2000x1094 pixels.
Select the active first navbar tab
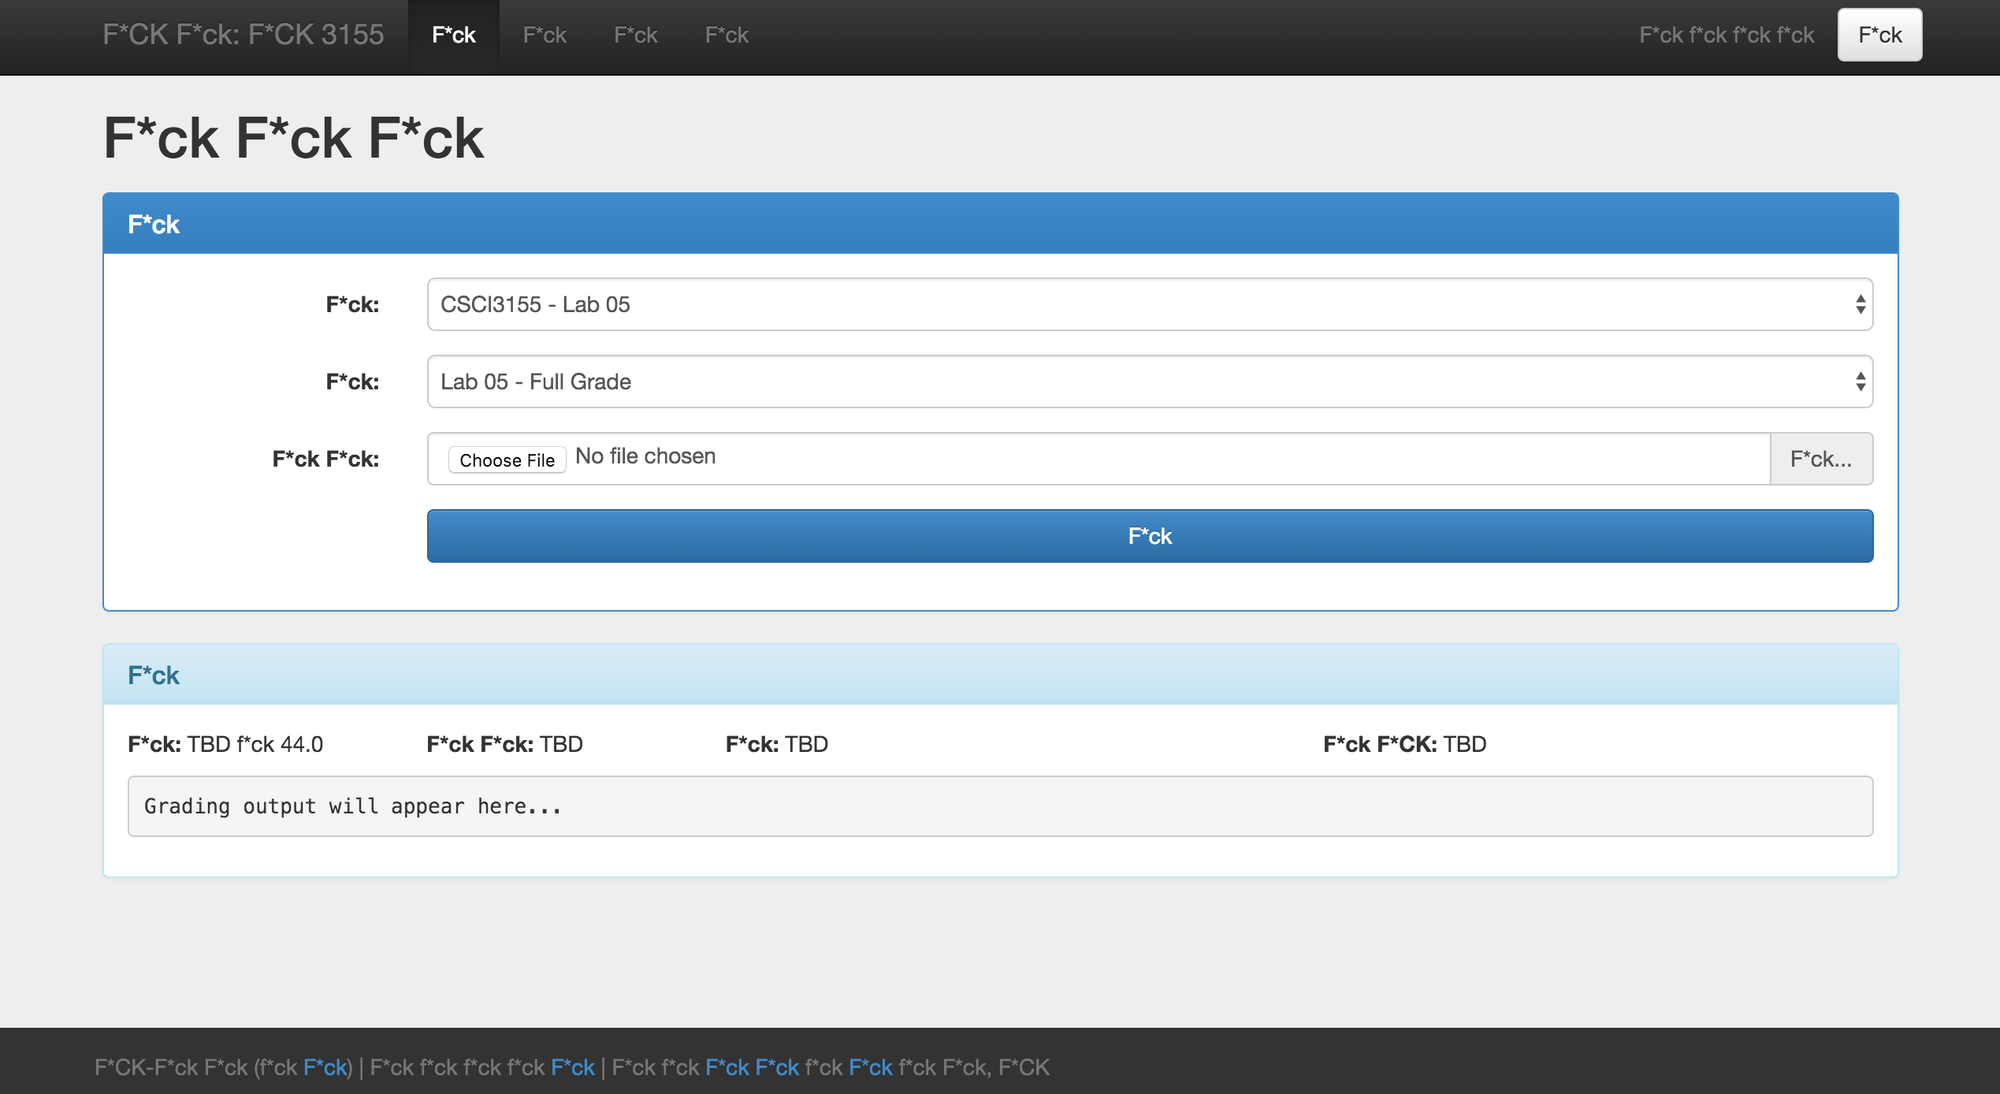[x=453, y=35]
